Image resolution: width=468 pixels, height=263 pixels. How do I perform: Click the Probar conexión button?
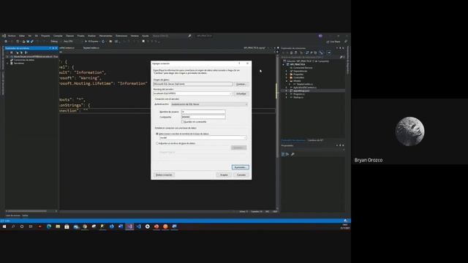pyautogui.click(x=164, y=175)
